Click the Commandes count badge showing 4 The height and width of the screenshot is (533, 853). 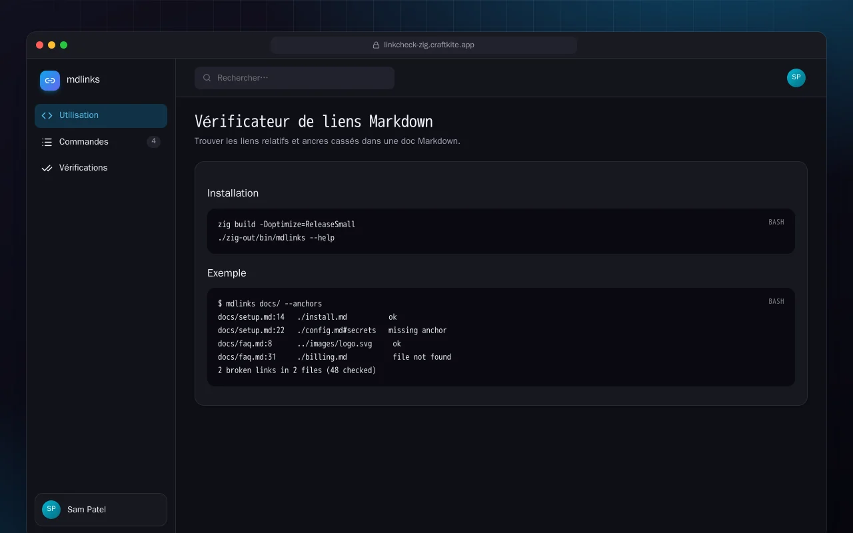pos(153,142)
